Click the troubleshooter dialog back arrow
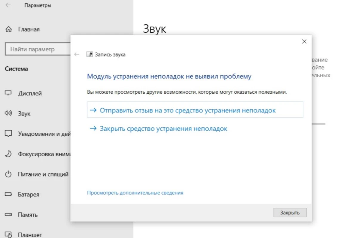 click(77, 54)
